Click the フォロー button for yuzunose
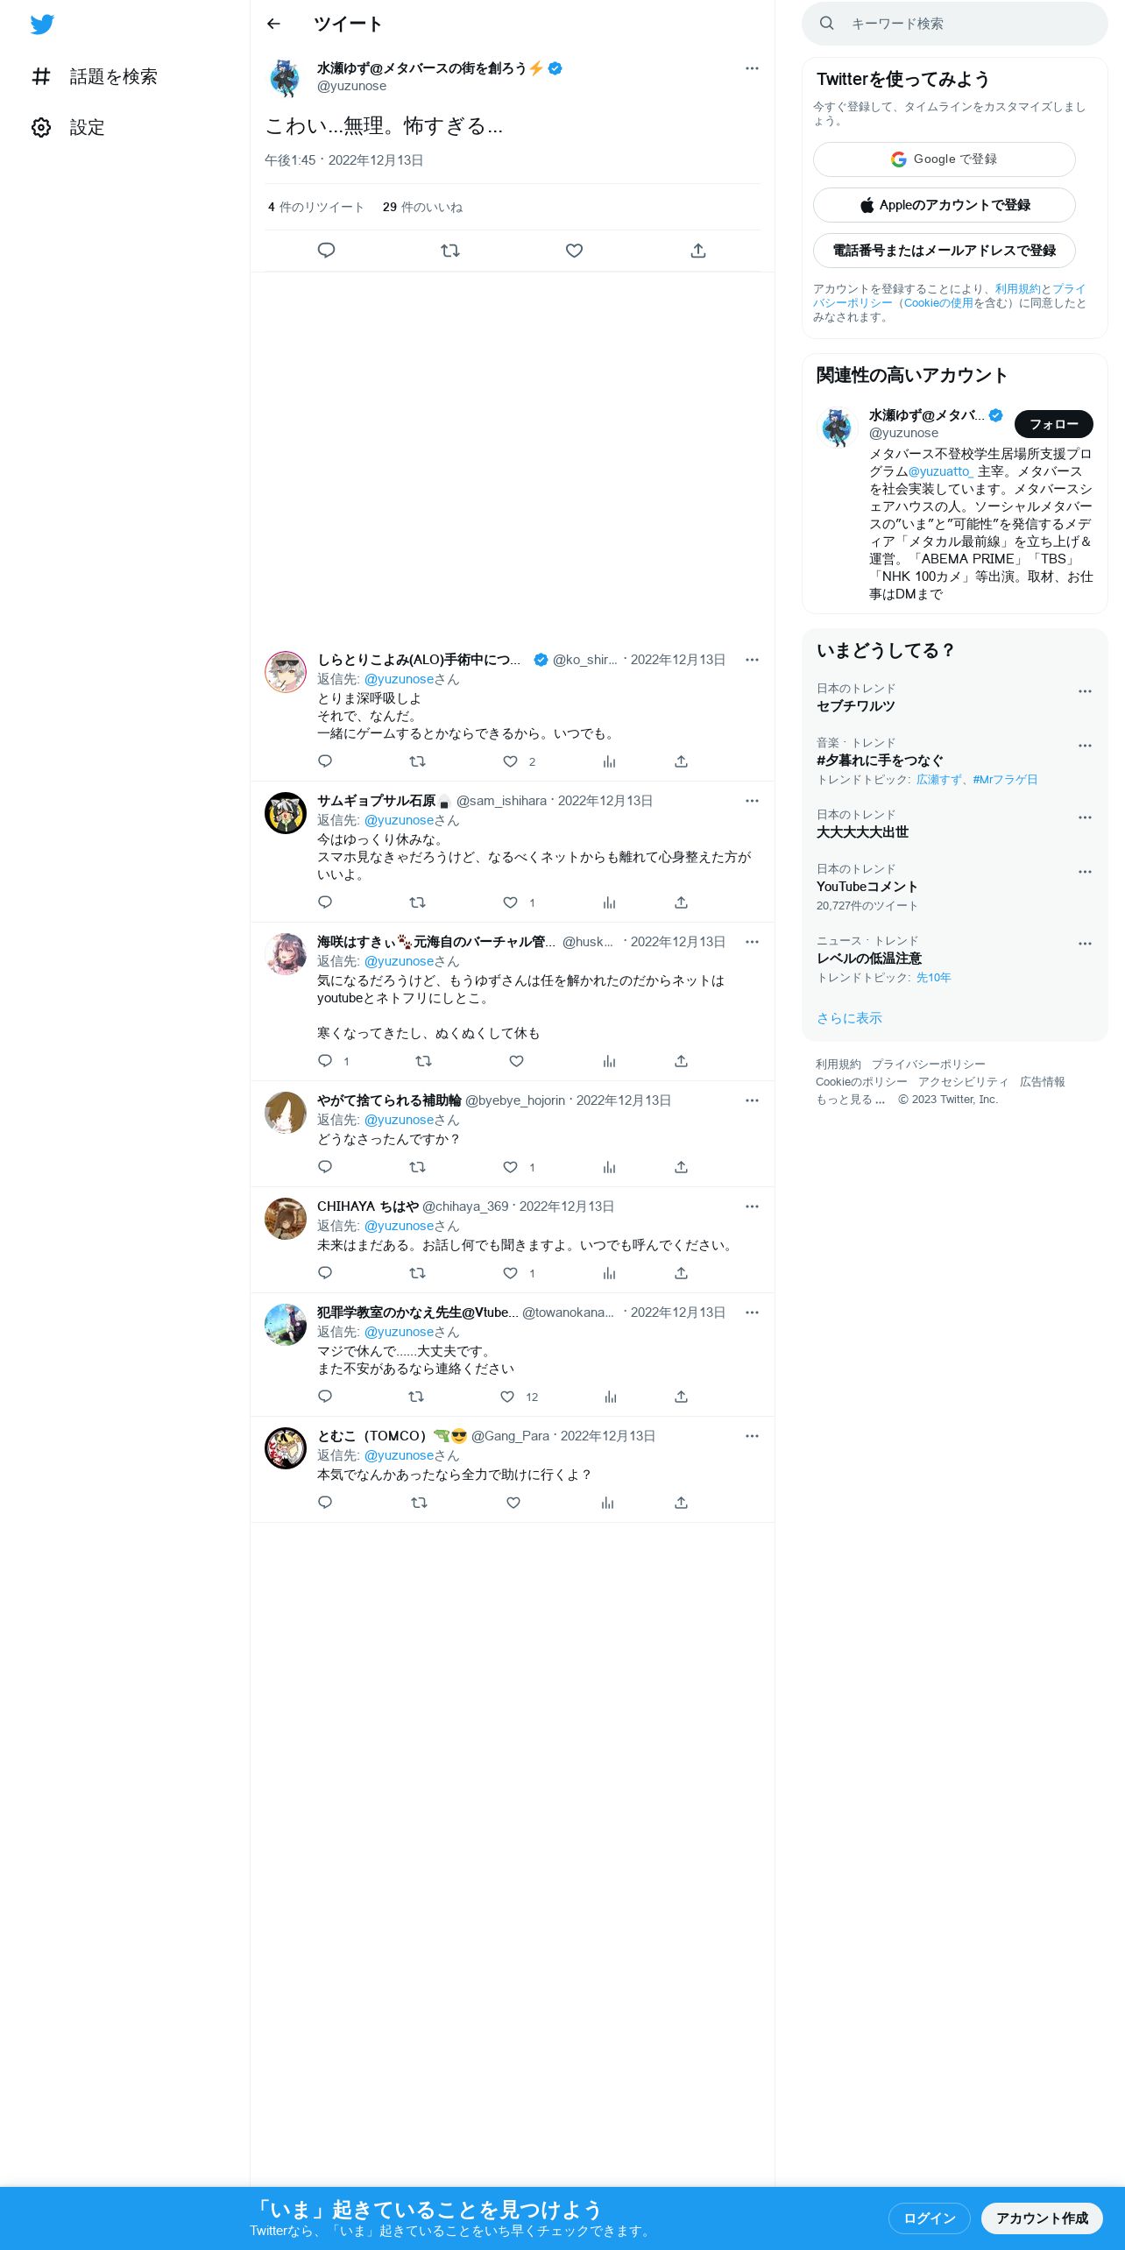Screen dimensions: 1125x2250 point(1053,424)
